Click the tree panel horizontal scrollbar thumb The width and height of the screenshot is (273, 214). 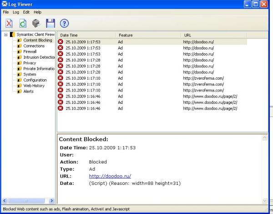click(26, 201)
